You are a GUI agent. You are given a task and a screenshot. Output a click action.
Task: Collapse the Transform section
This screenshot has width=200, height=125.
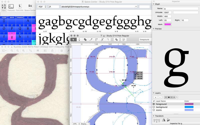(x=153, y=116)
